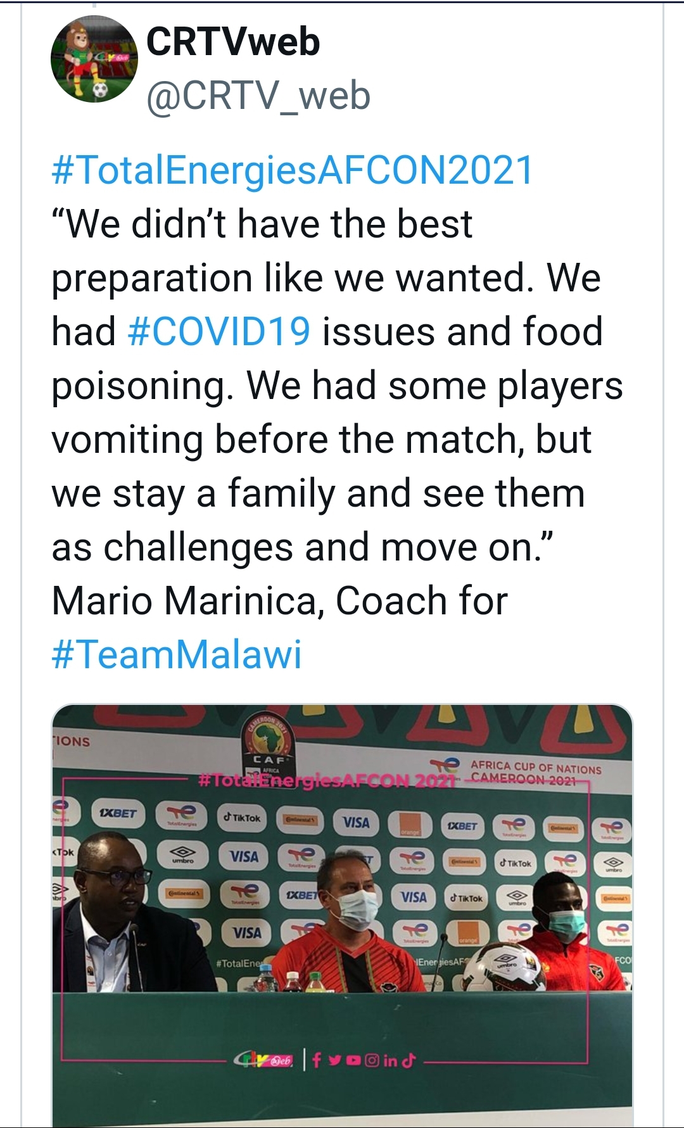Click the LinkedIn icon in the photo watermark

390,1060
